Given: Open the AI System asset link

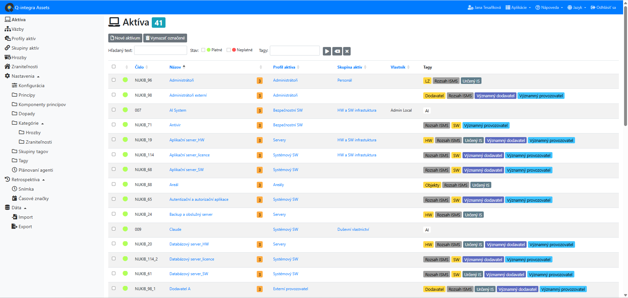Looking at the screenshot, I should tap(178, 110).
